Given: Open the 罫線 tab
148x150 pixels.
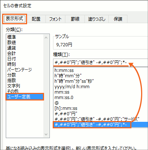Looking at the screenshot, I should tap(75, 19).
